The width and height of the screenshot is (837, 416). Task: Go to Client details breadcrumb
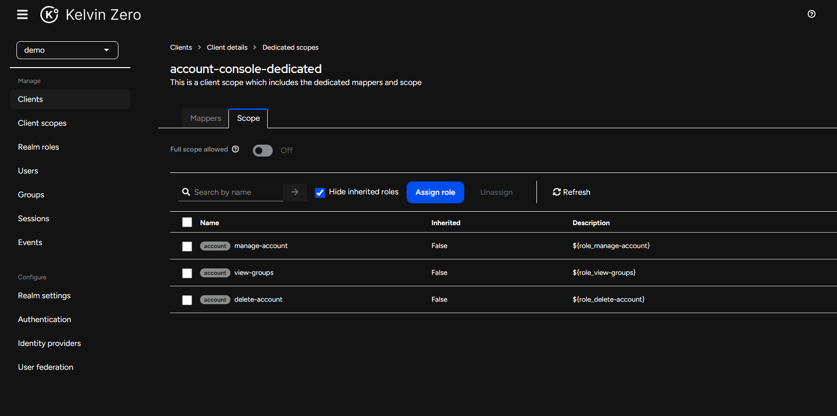coord(227,47)
